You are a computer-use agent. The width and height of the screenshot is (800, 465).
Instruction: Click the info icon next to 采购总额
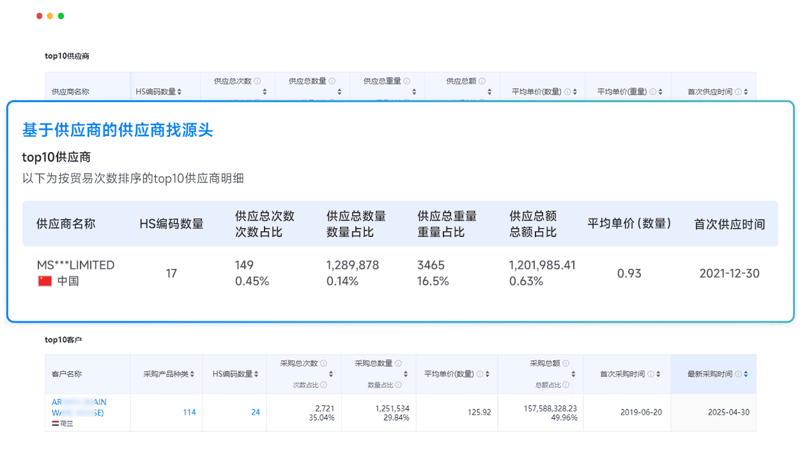(567, 362)
